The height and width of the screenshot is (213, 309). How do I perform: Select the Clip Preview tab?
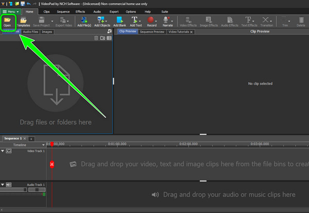pyautogui.click(x=128, y=31)
